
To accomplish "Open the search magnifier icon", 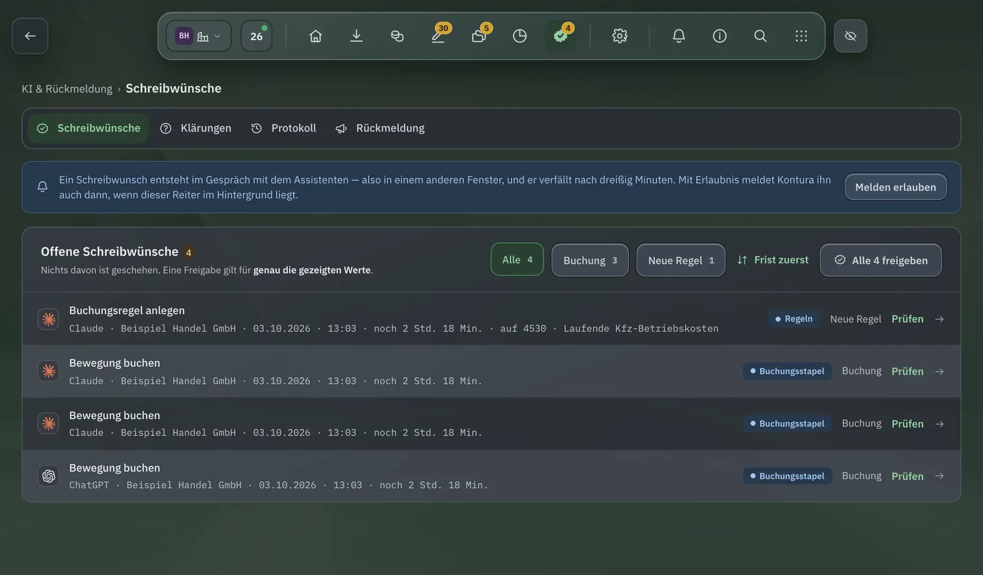I will (761, 36).
